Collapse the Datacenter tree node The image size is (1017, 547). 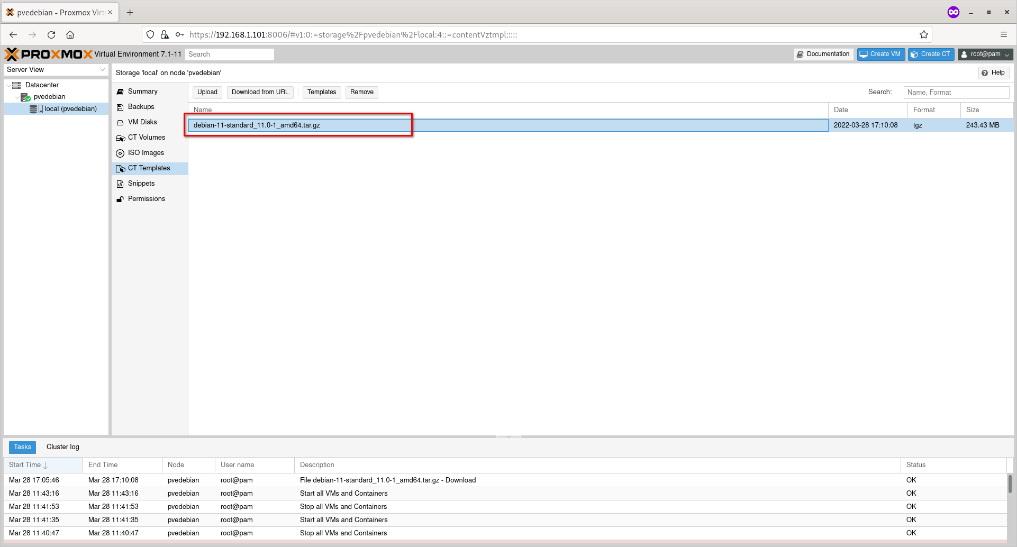(8, 85)
